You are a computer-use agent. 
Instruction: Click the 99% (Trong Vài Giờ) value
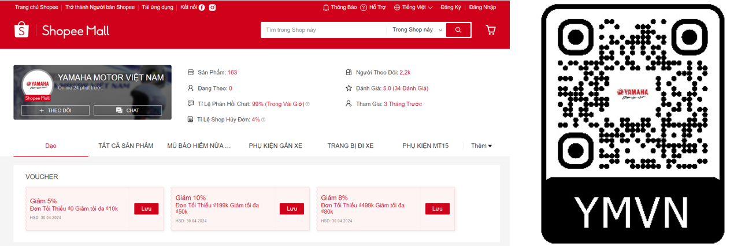tap(278, 104)
